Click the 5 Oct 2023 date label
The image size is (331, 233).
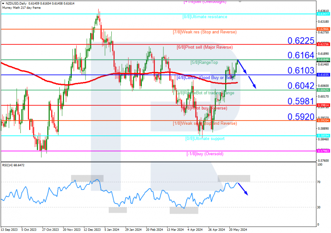[x=29, y=230]
